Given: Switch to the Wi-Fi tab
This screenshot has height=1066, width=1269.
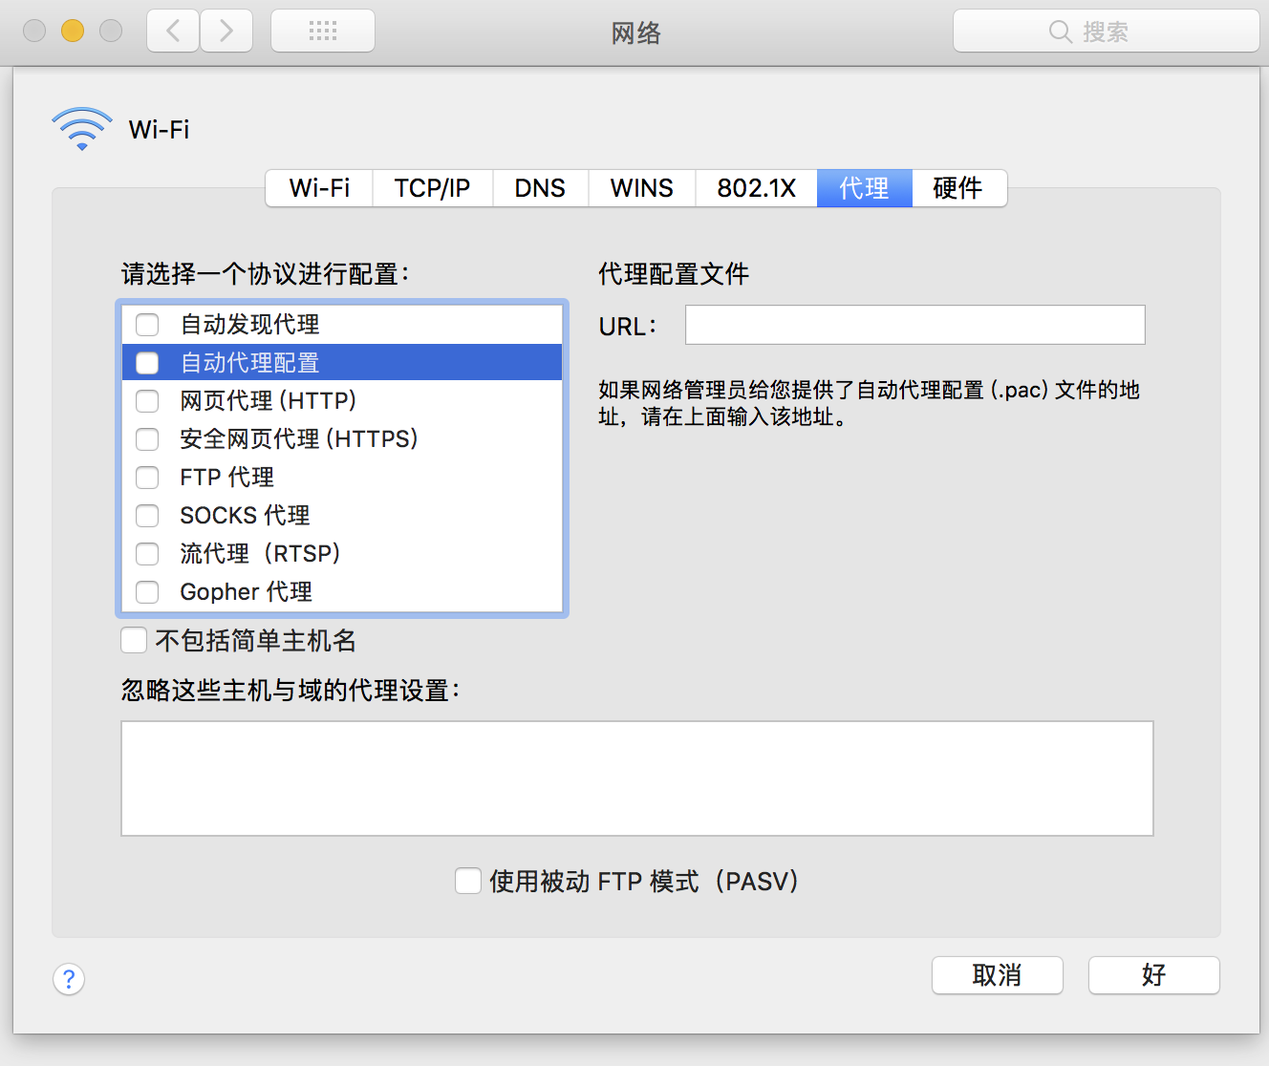Looking at the screenshot, I should (x=319, y=188).
